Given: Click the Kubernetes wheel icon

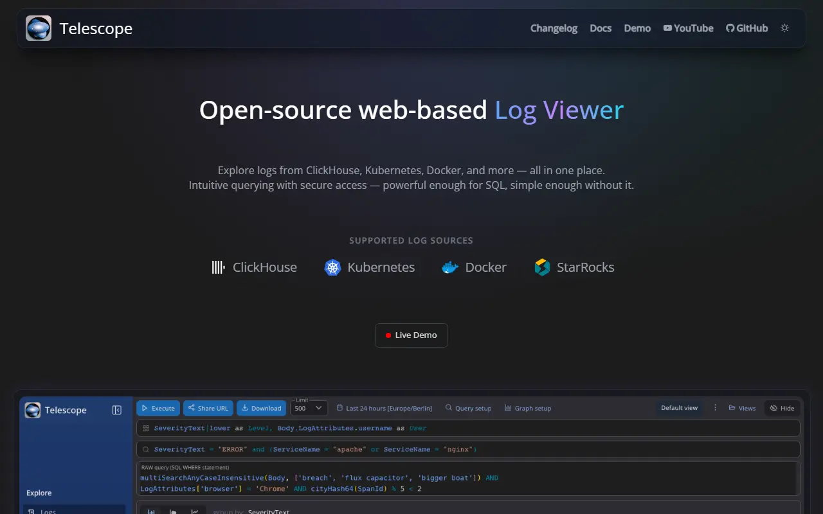Looking at the screenshot, I should [332, 267].
